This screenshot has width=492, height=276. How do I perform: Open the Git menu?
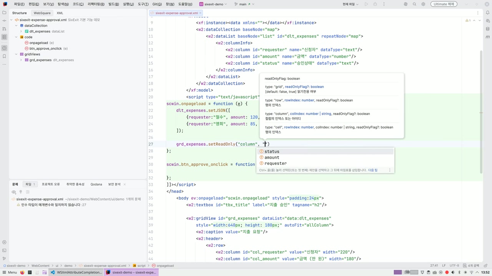157,4
